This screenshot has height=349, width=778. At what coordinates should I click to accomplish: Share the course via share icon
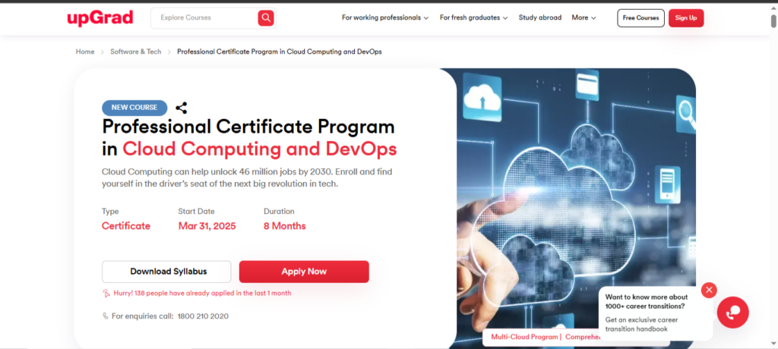pyautogui.click(x=181, y=108)
